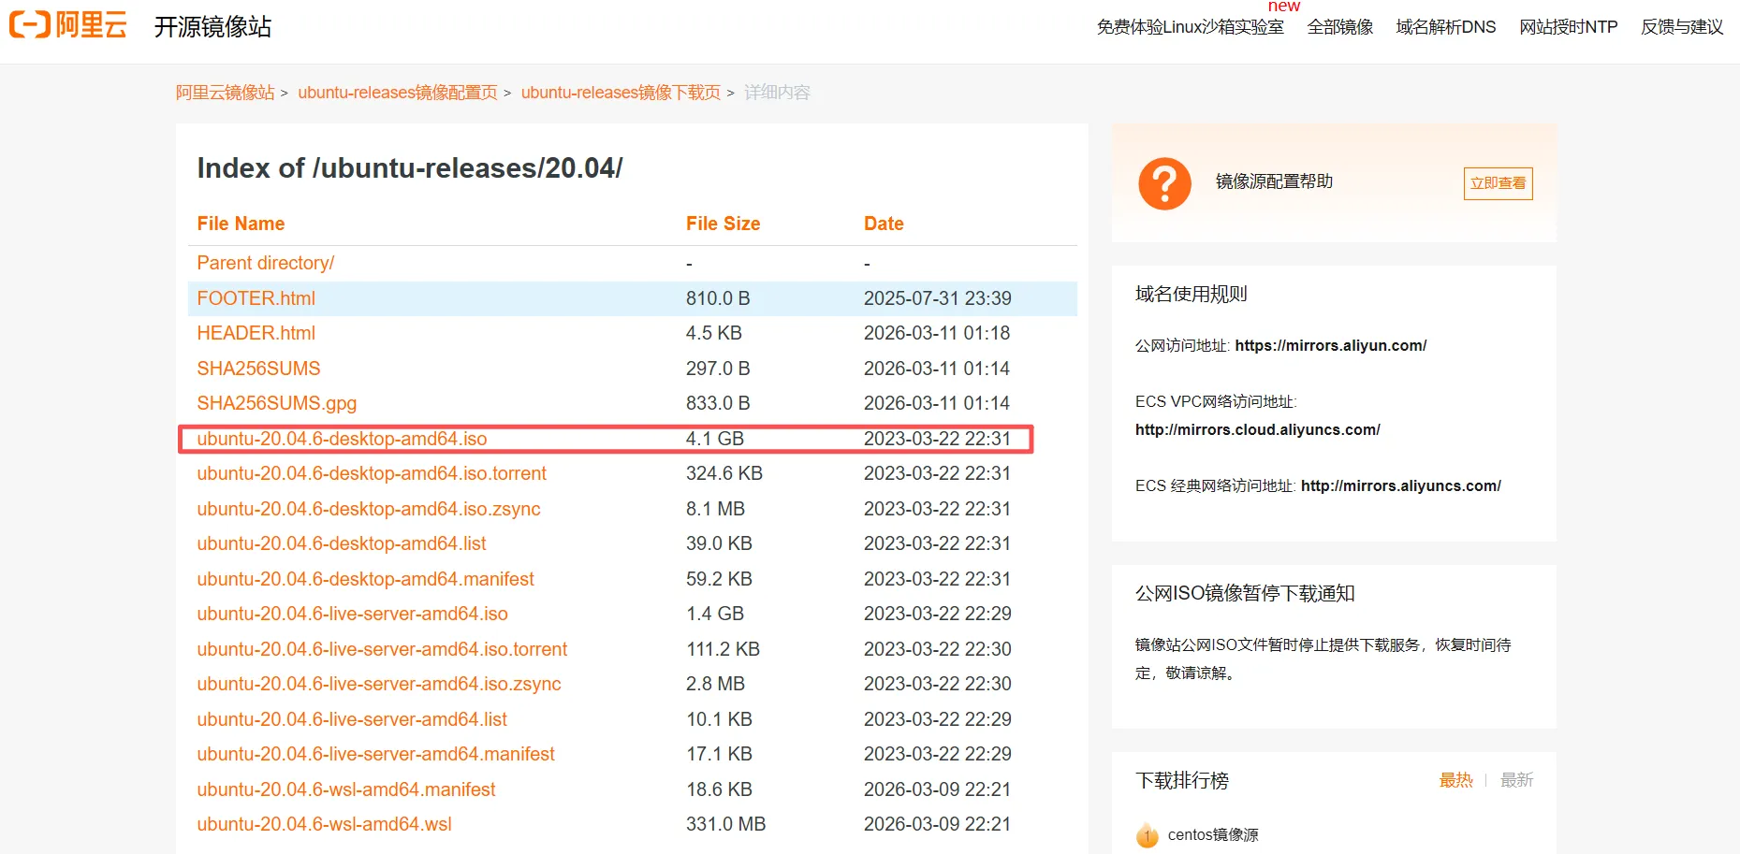Go to 阿里云镜像站 breadcrumb link
The width and height of the screenshot is (1740, 854).
[x=226, y=93]
